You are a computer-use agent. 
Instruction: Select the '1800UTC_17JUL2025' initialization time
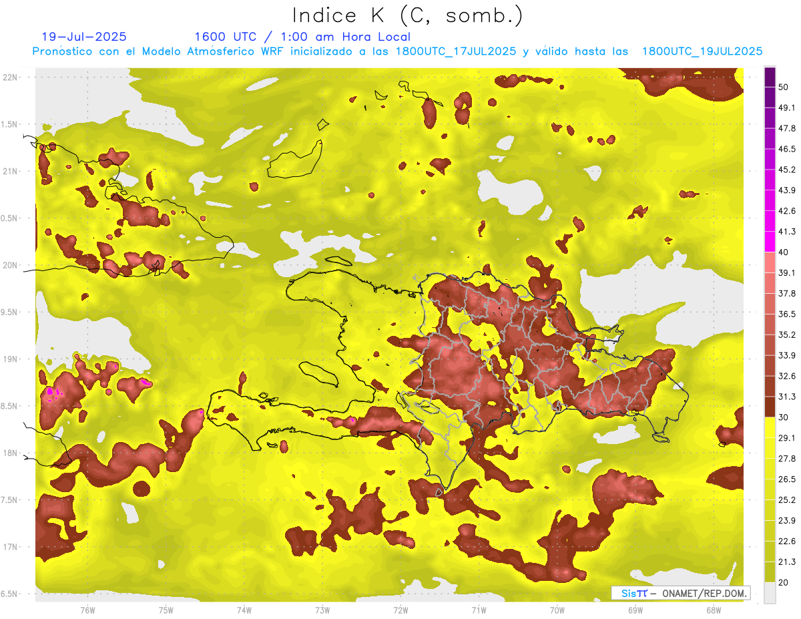click(x=456, y=51)
